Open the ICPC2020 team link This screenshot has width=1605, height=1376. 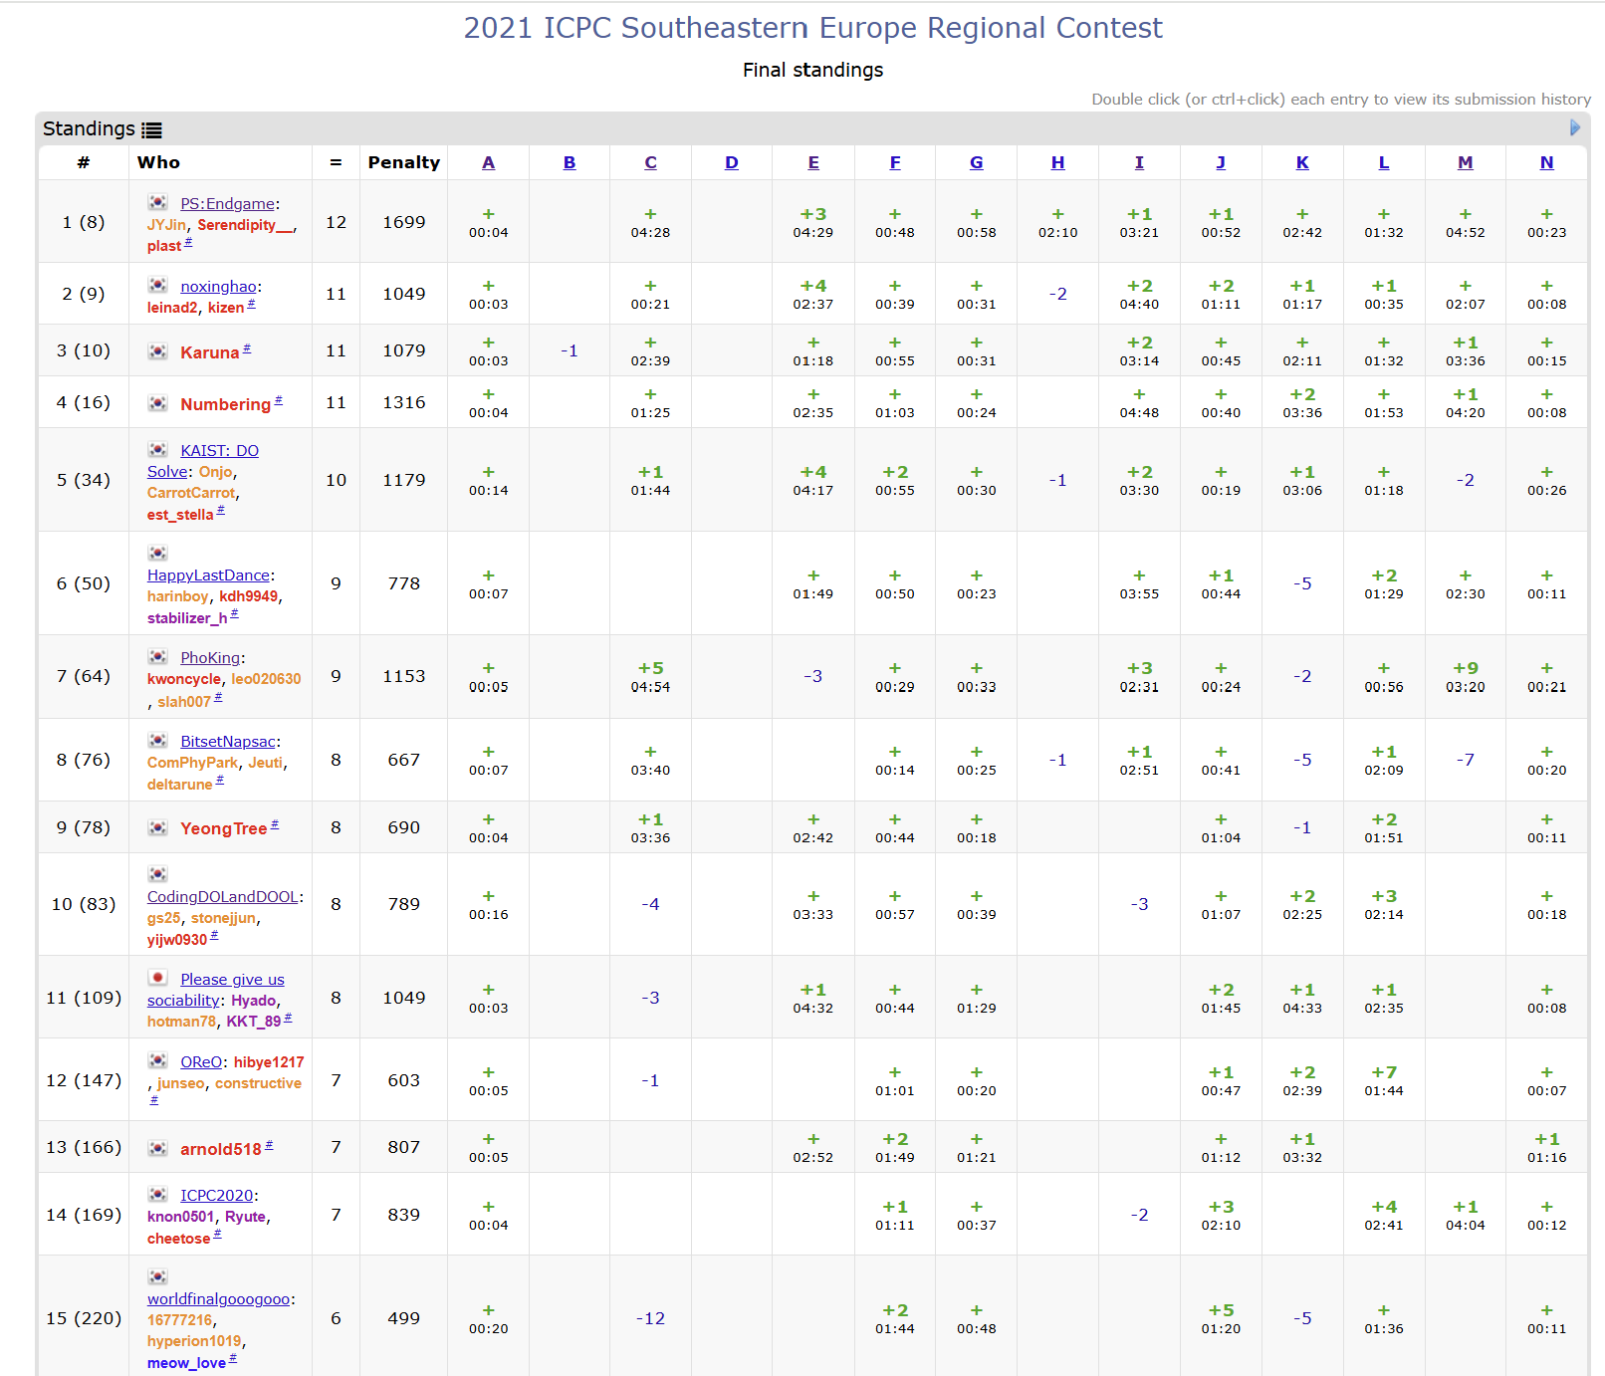point(217,1196)
